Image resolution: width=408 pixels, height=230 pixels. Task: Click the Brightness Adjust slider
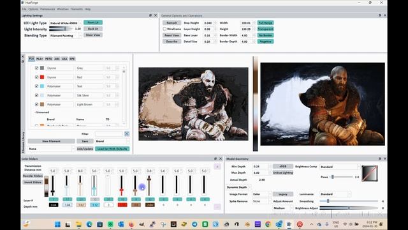point(349,208)
